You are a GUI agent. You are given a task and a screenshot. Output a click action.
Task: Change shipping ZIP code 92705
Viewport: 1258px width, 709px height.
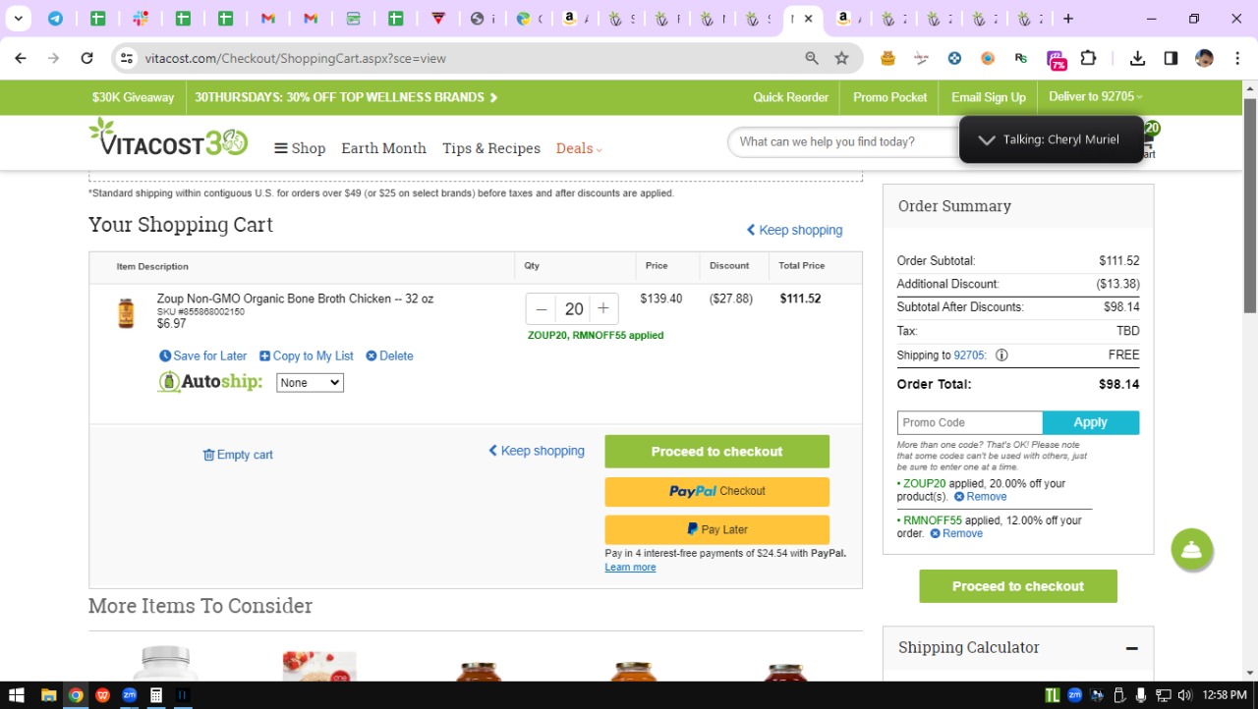(x=969, y=355)
